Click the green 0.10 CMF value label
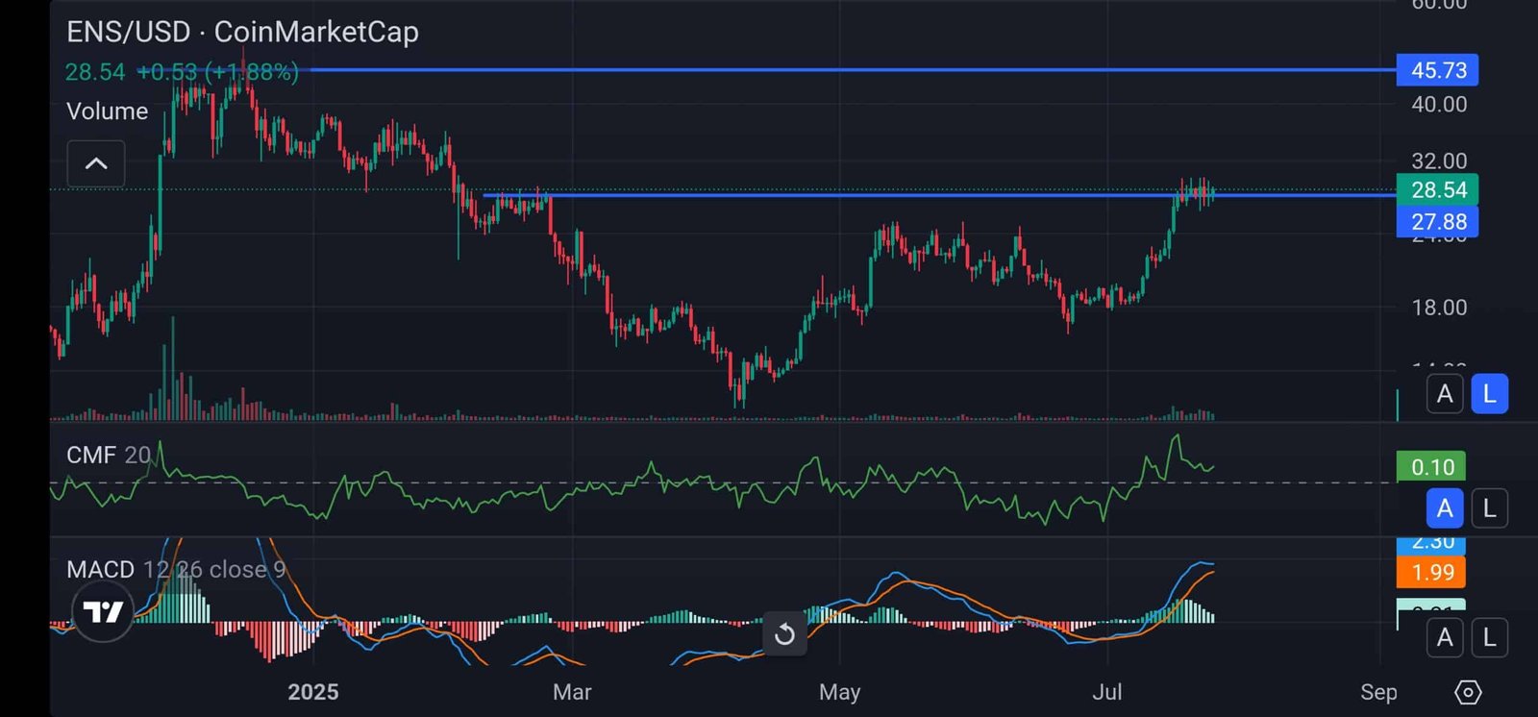The width and height of the screenshot is (1538, 717). click(x=1431, y=467)
